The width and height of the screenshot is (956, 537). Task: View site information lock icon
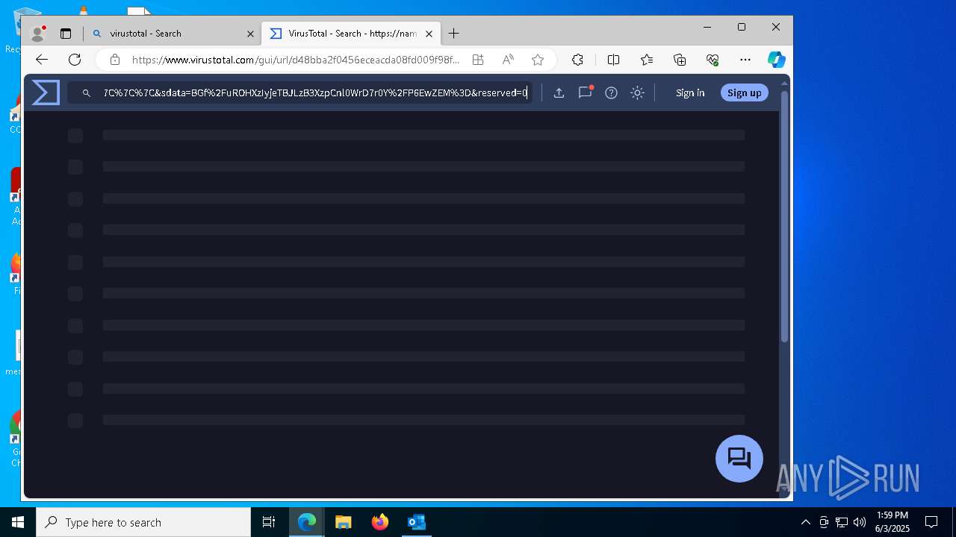tap(114, 60)
